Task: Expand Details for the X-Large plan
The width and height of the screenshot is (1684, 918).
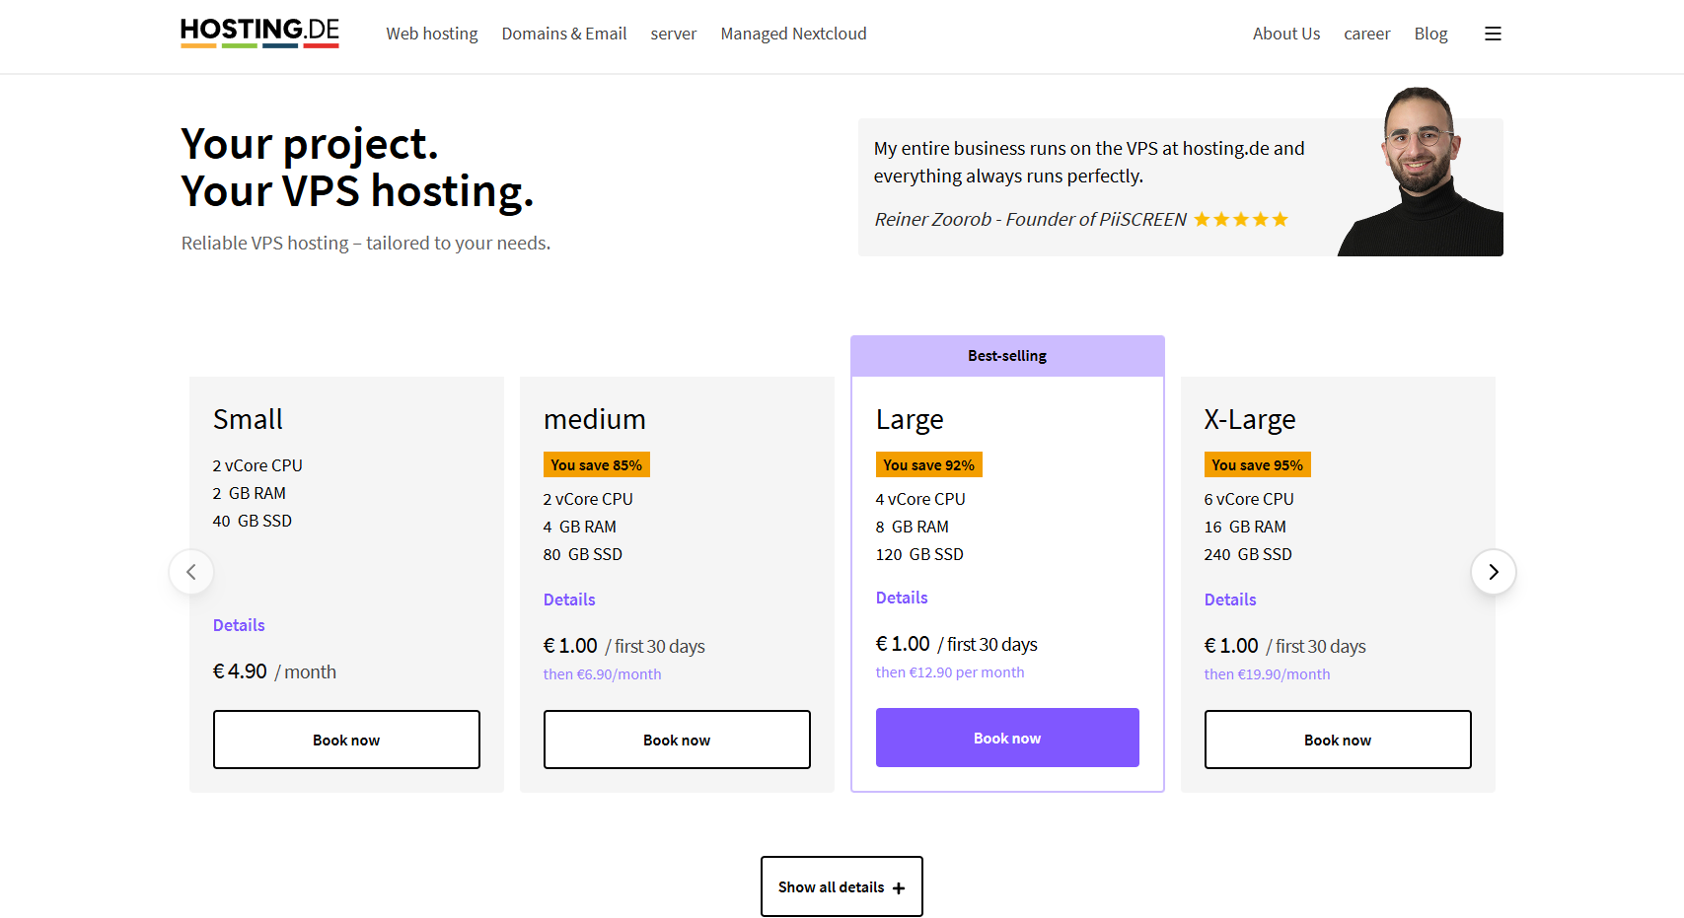Action: point(1230,600)
